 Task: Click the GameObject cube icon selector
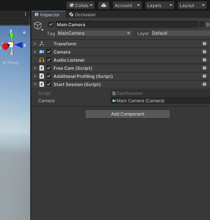(x=39, y=26)
